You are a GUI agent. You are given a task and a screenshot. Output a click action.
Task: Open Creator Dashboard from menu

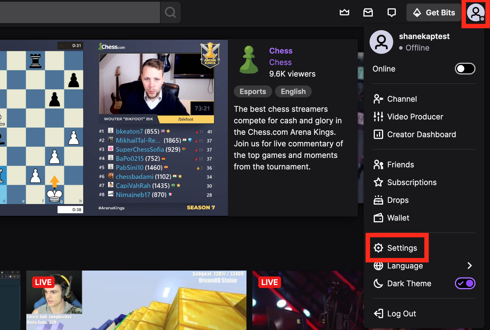tap(421, 135)
